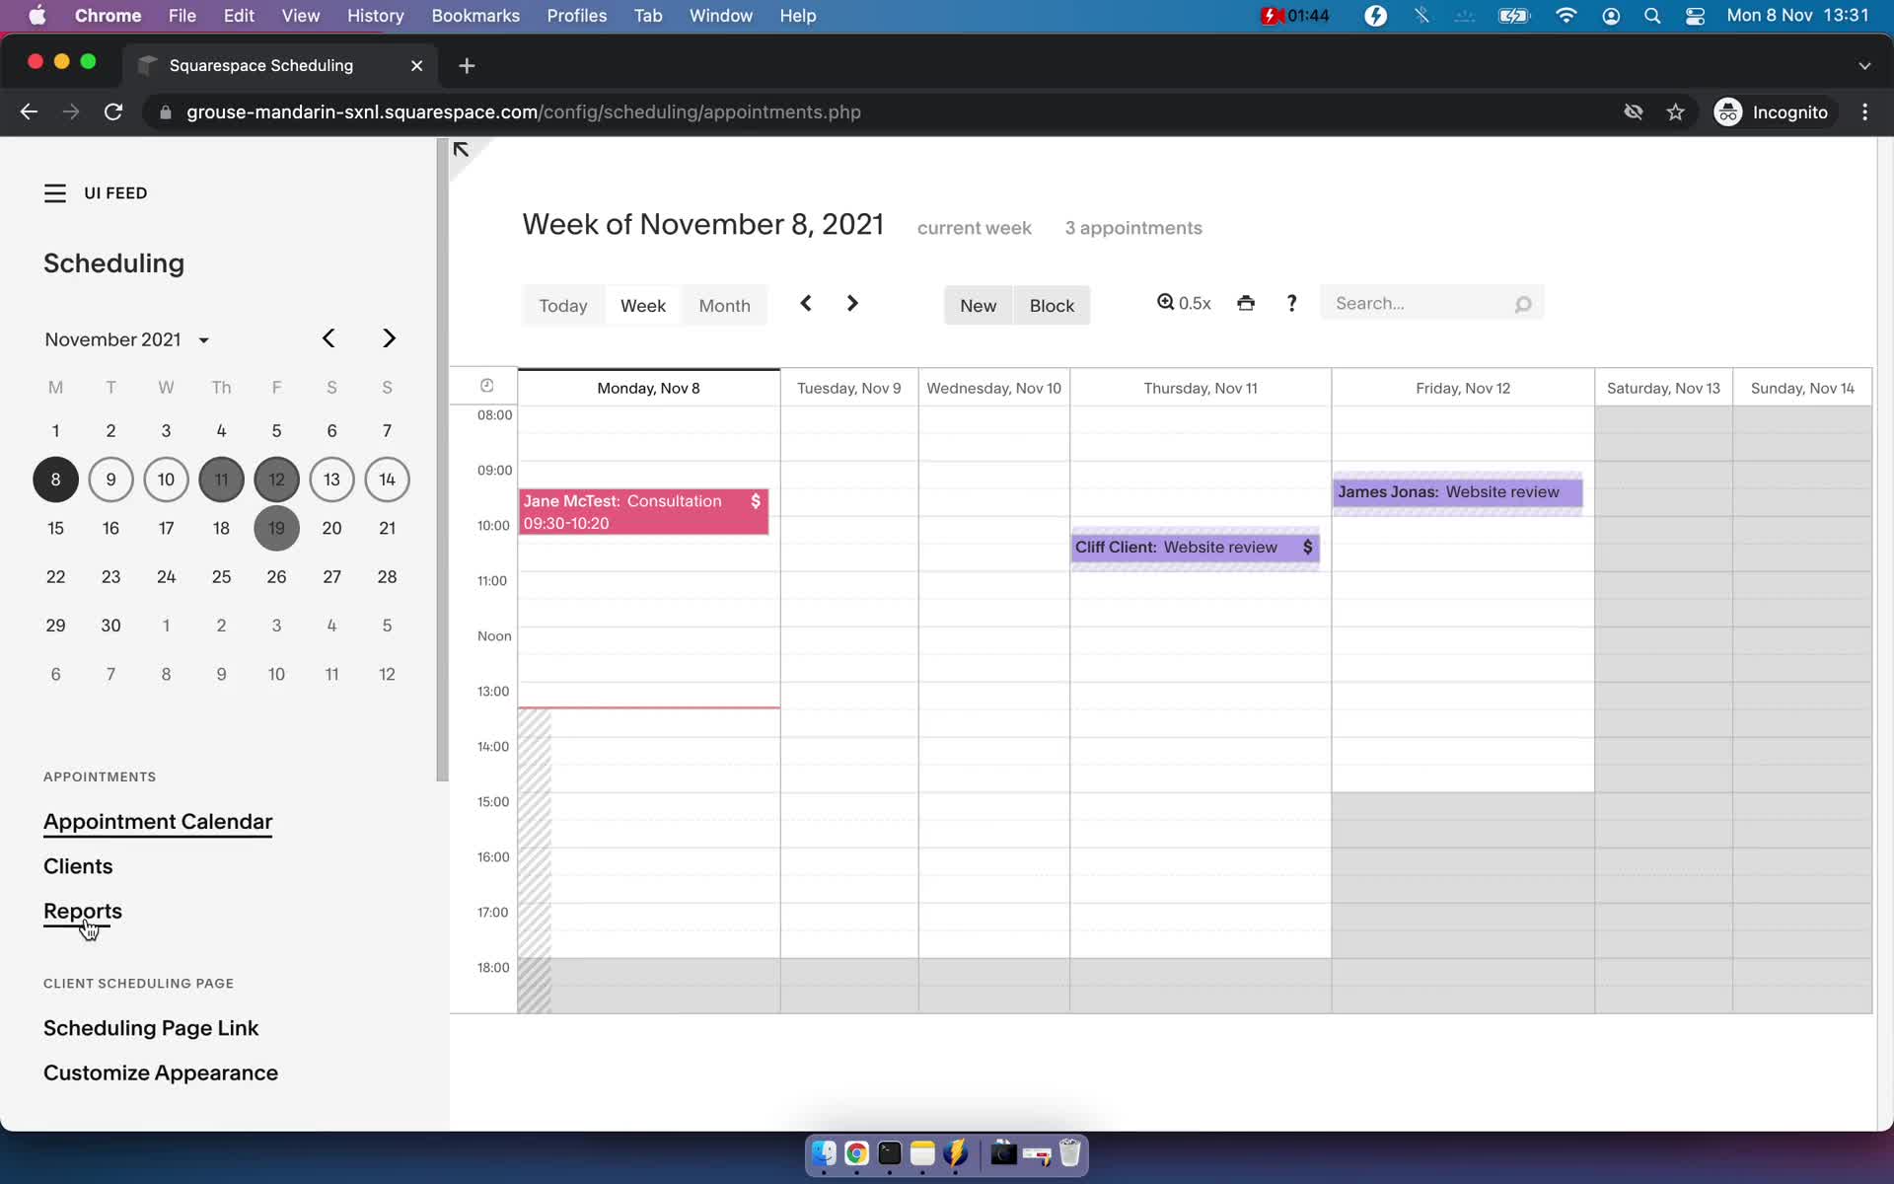This screenshot has height=1184, width=1894.
Task: Click the Block time button
Action: click(1053, 304)
